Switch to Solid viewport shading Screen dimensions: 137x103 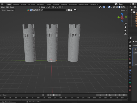pos(119,7)
